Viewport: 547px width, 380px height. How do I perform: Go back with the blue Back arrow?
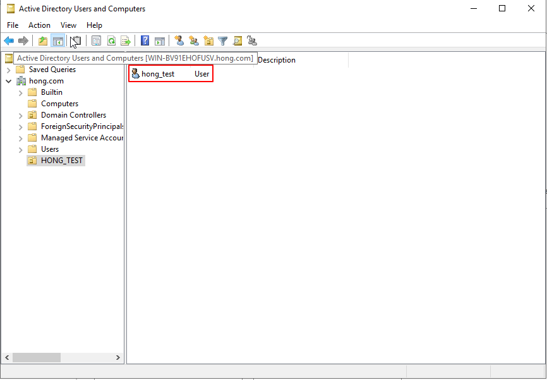pyautogui.click(x=9, y=41)
